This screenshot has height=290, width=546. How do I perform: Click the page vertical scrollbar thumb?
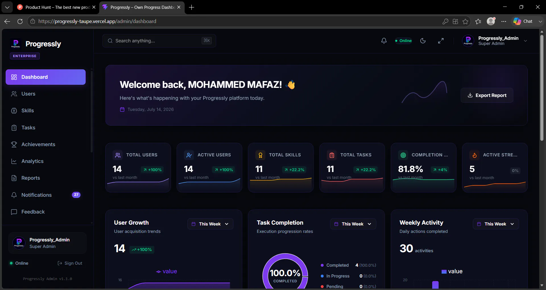click(542, 88)
